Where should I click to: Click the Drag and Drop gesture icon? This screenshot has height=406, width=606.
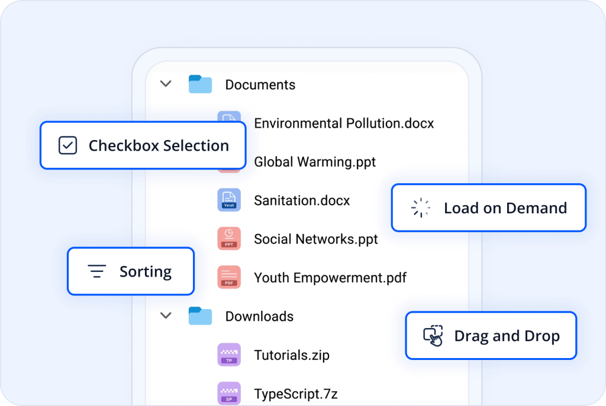[433, 336]
